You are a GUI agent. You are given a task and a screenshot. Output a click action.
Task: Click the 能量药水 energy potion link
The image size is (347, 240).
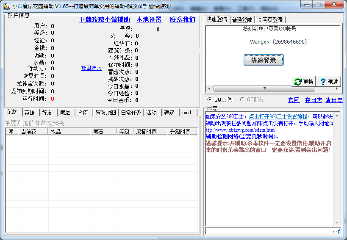(x=92, y=68)
